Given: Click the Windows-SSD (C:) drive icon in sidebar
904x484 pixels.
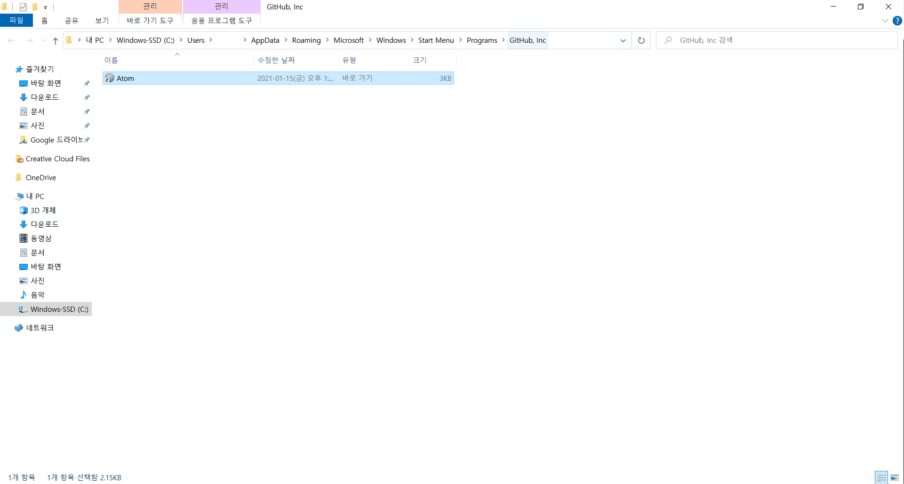Looking at the screenshot, I should pos(24,309).
